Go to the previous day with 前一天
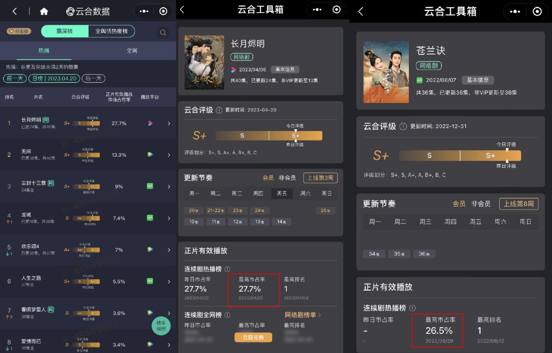Image resolution: width=552 pixels, height=353 pixels. [15, 78]
